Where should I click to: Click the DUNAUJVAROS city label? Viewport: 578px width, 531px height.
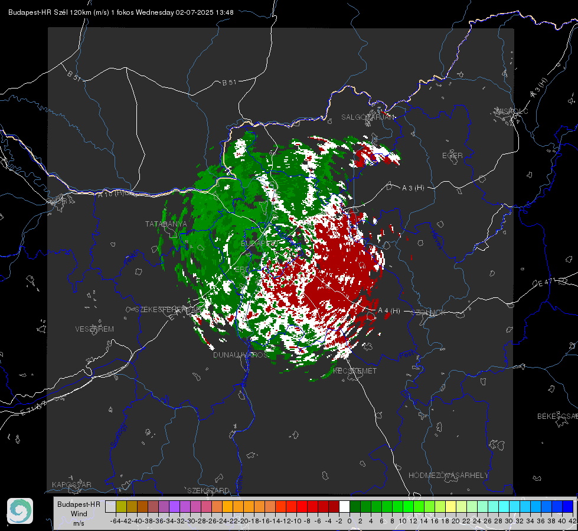(240, 355)
